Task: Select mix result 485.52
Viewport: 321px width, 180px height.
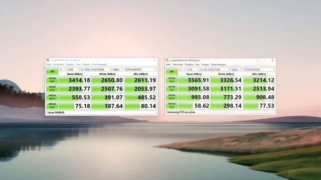Action: [140, 97]
